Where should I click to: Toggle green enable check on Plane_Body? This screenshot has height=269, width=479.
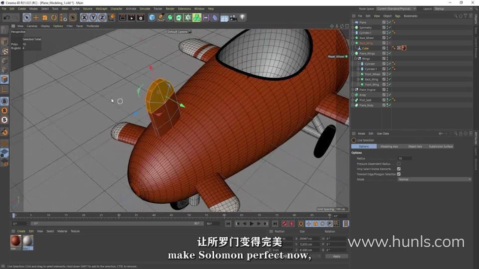coord(390,105)
